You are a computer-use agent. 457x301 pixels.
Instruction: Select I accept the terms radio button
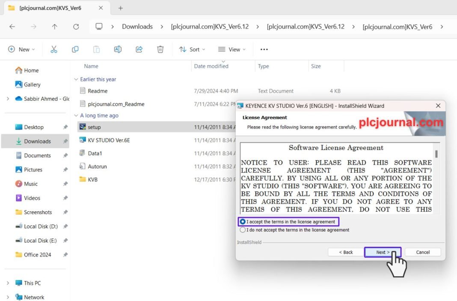point(243,222)
